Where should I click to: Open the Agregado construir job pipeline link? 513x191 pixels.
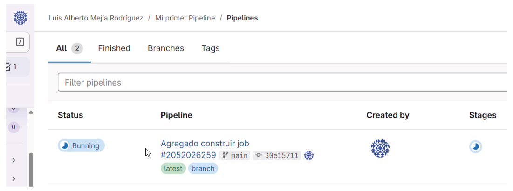click(205, 144)
